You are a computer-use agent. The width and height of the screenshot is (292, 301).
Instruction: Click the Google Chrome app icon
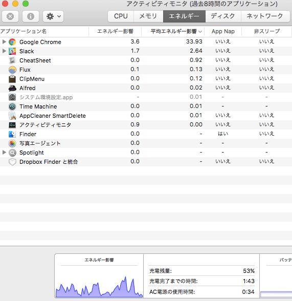click(12, 42)
